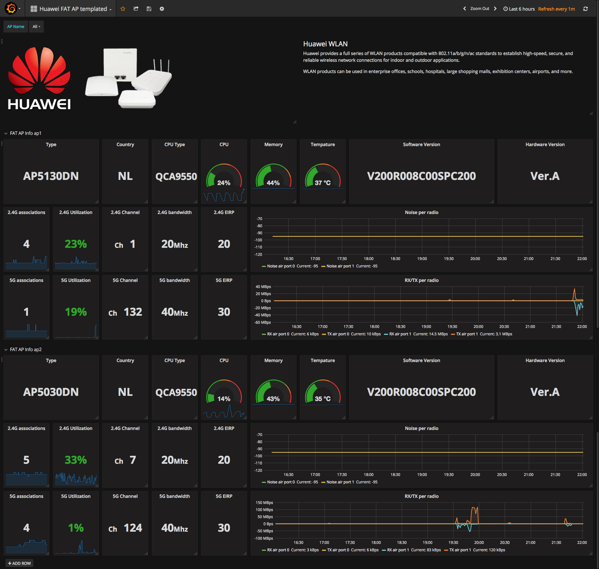Click the AP Name variable label
Viewport: 599px width, 569px height.
tap(16, 27)
